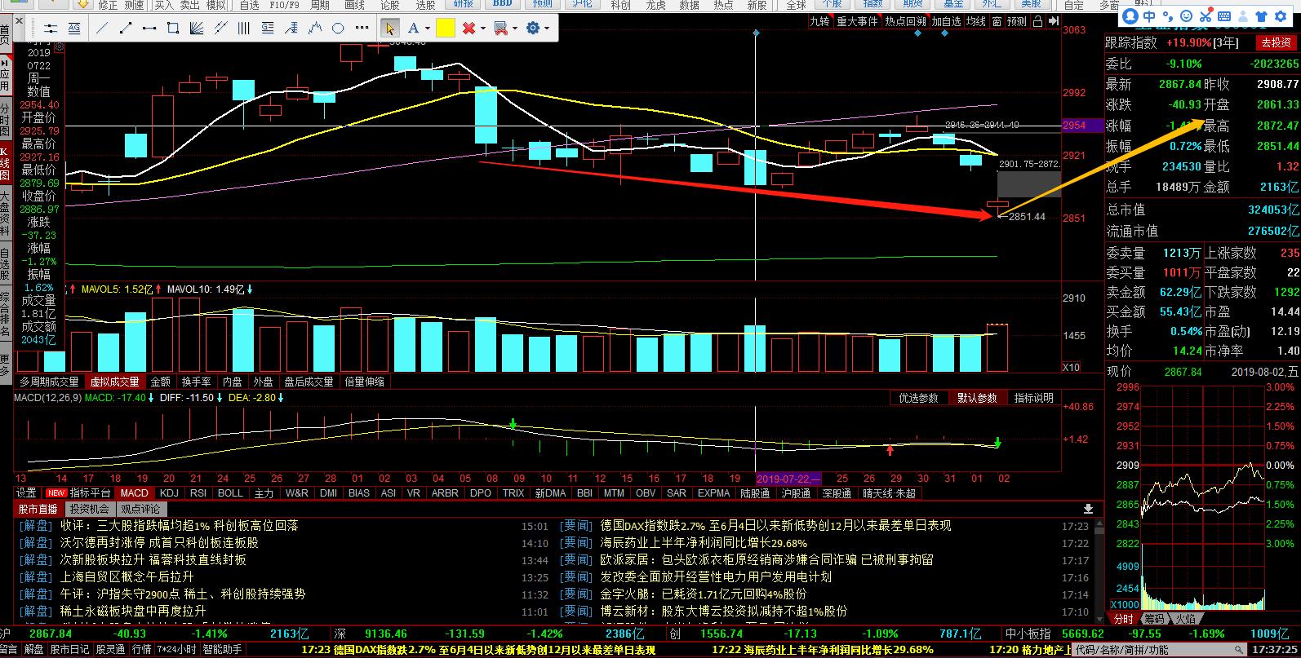
Task: Show 重大事件 major events on chart
Action: (x=857, y=21)
